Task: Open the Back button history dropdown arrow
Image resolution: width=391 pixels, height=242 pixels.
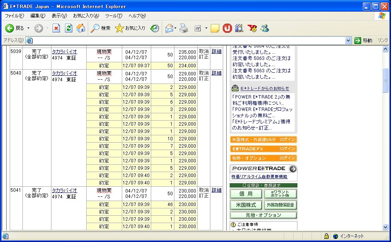Action: [x=28, y=28]
